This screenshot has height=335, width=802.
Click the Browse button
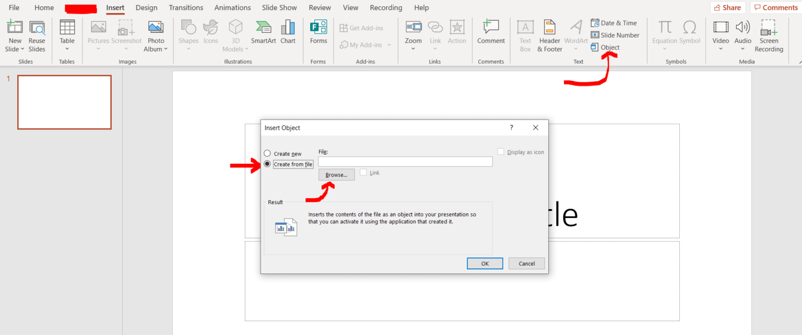pos(336,174)
